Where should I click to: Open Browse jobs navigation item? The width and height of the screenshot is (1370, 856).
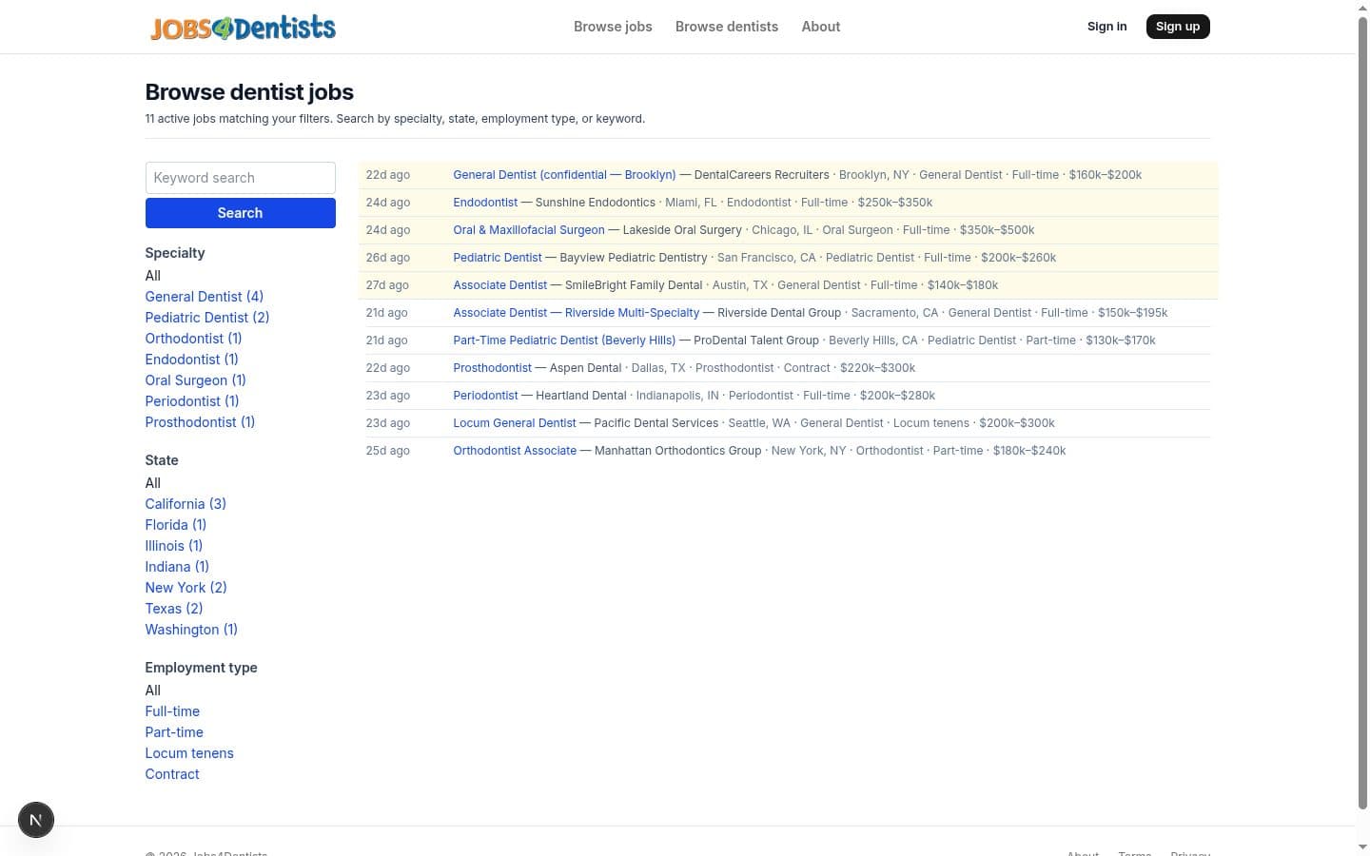point(613,27)
